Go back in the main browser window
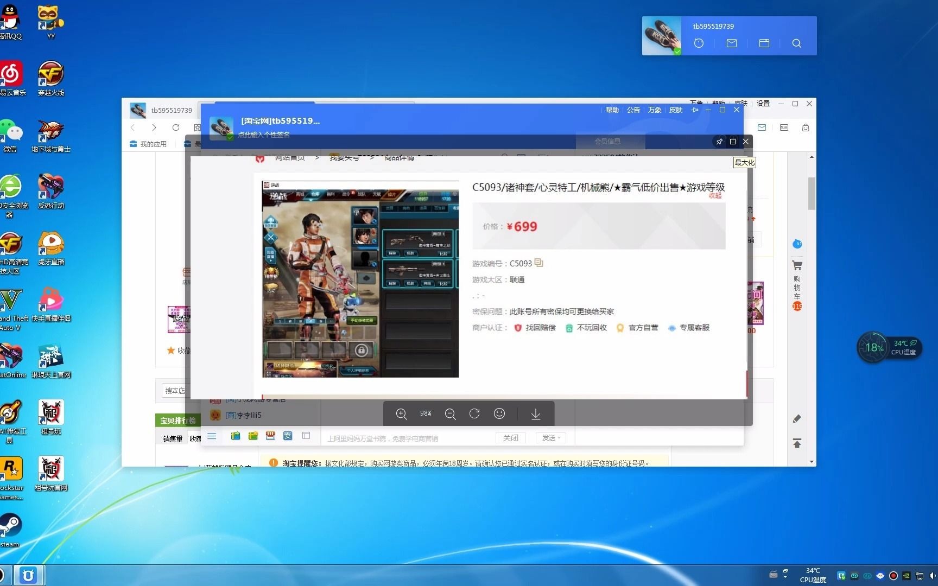The width and height of the screenshot is (938, 586). pos(132,128)
